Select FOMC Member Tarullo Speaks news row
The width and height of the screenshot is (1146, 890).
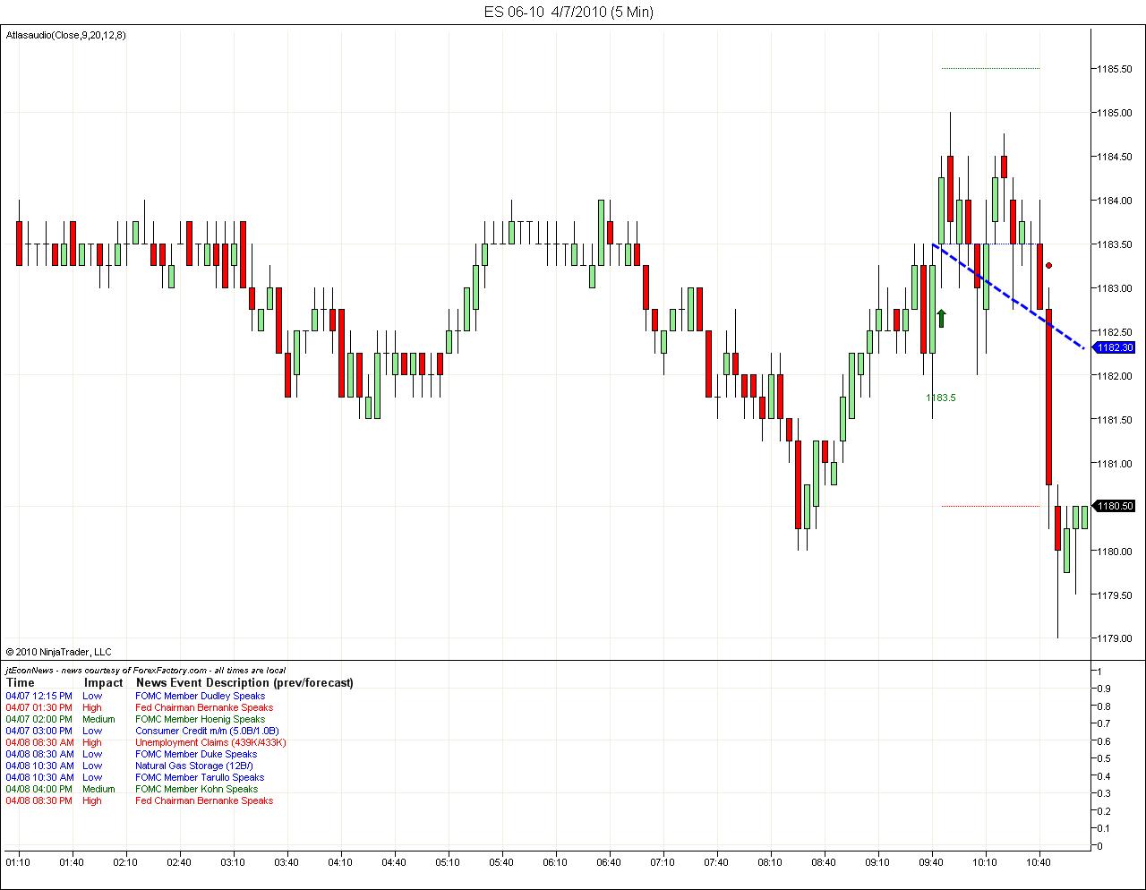pyautogui.click(x=135, y=777)
